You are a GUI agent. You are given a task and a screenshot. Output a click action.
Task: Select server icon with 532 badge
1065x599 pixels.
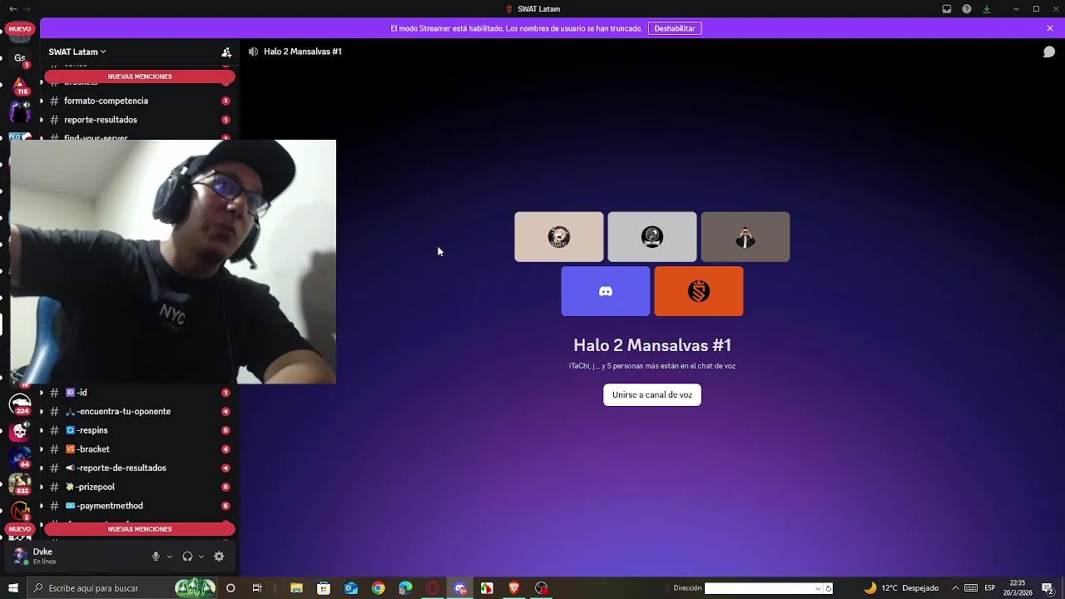click(20, 483)
